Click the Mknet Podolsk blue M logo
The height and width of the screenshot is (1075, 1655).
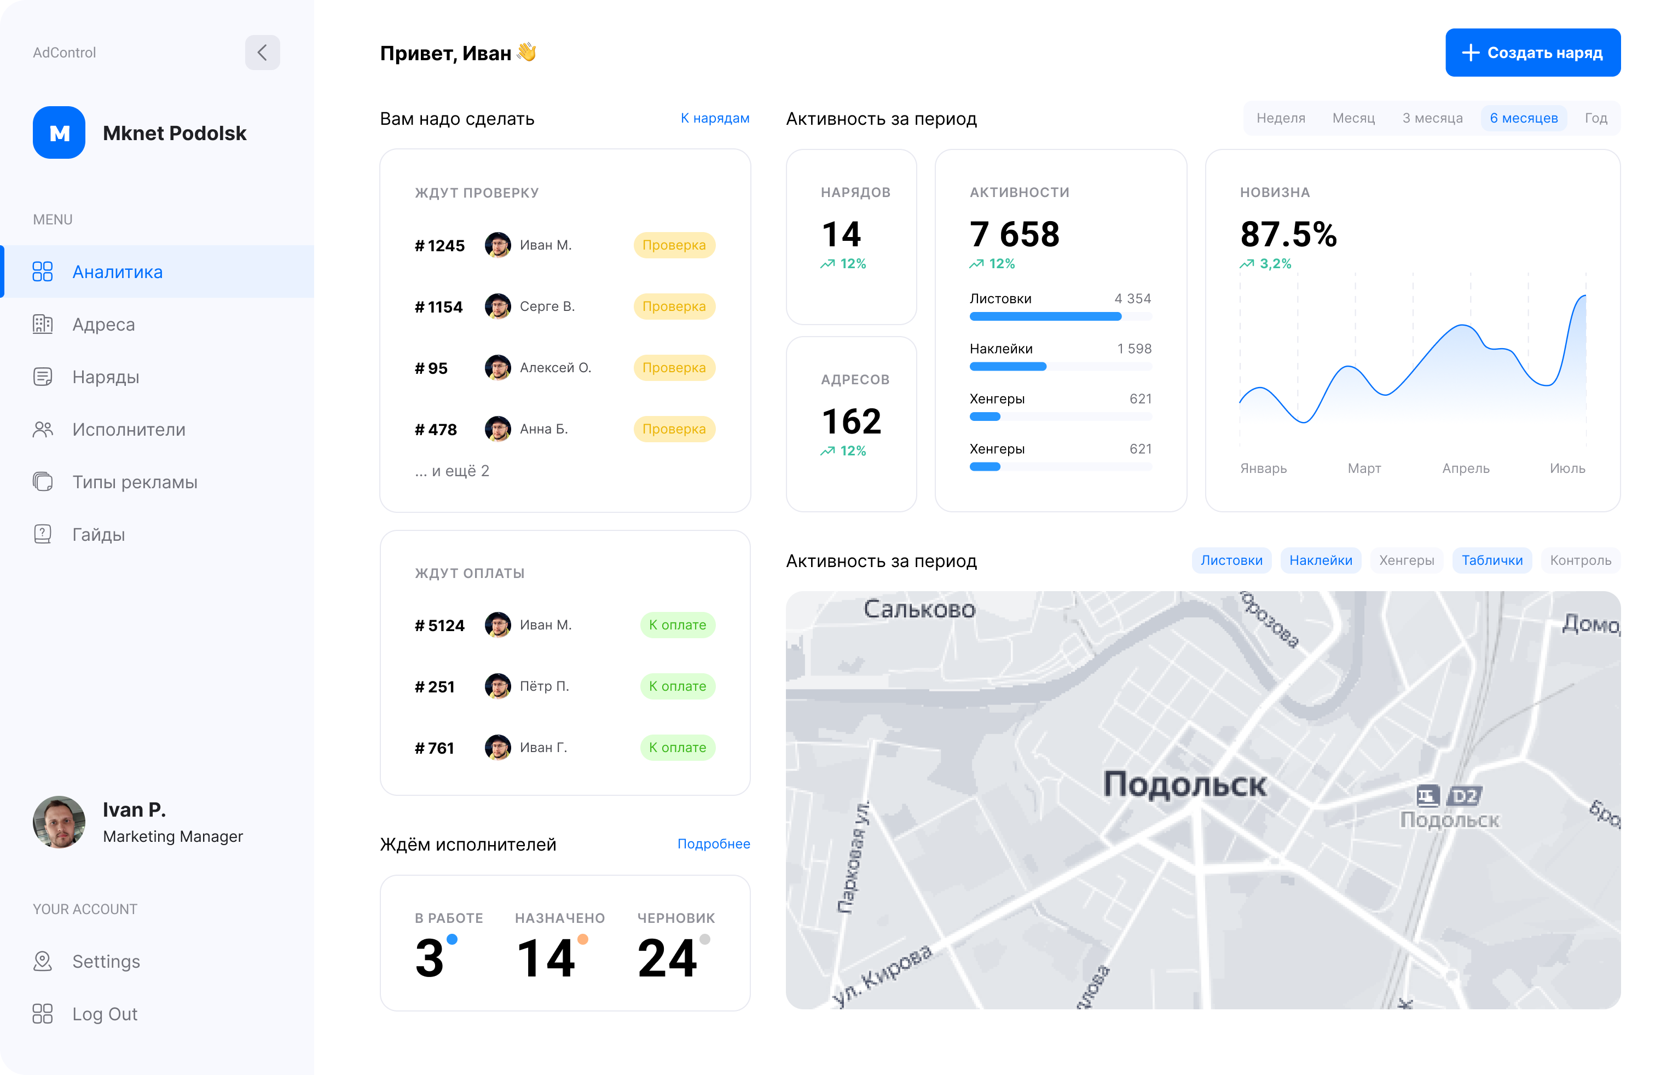coord(59,132)
